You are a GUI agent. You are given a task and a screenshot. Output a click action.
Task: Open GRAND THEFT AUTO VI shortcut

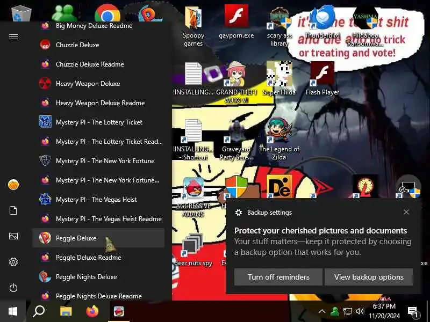click(x=236, y=82)
